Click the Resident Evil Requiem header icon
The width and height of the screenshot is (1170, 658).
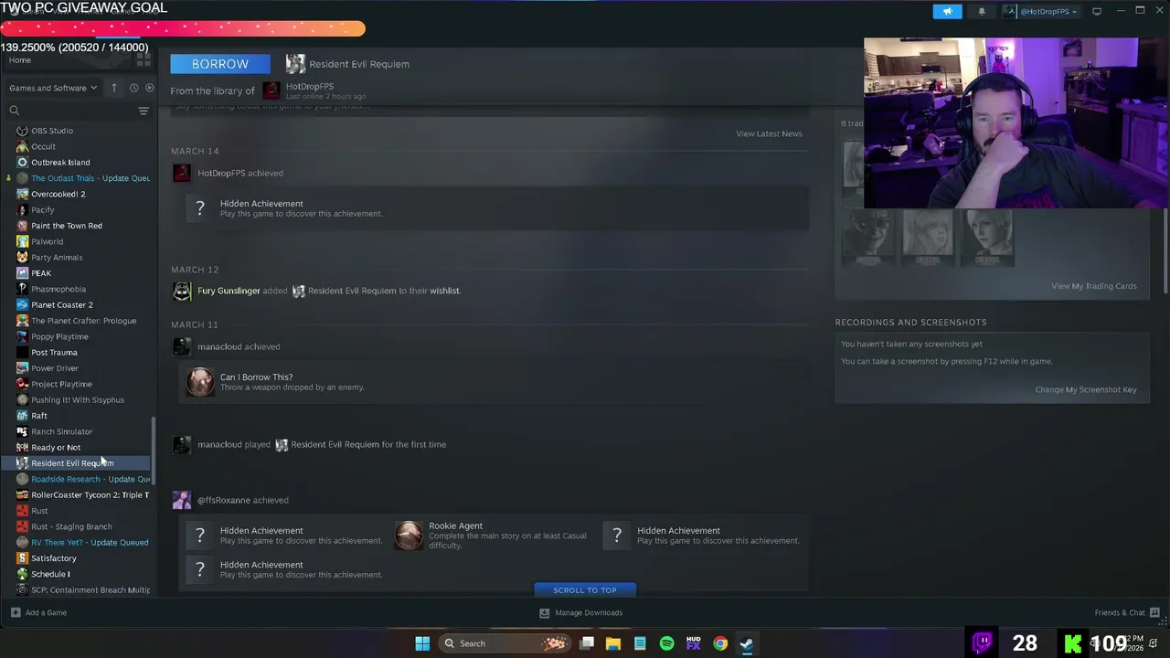pyautogui.click(x=295, y=64)
